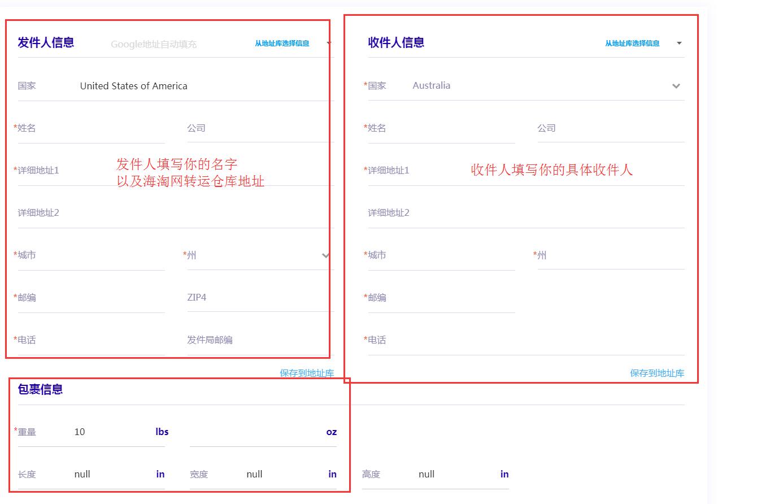Focus sender 城市 city field
This screenshot has width=757, height=504.
tap(92, 255)
